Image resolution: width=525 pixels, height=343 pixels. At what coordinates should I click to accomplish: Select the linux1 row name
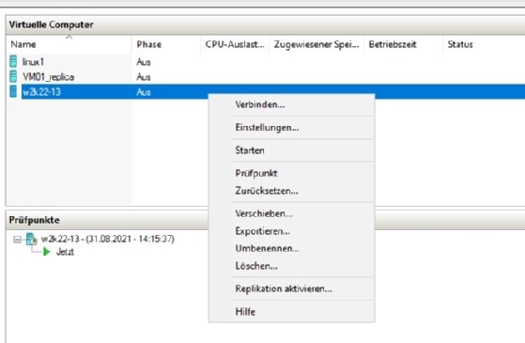point(33,62)
